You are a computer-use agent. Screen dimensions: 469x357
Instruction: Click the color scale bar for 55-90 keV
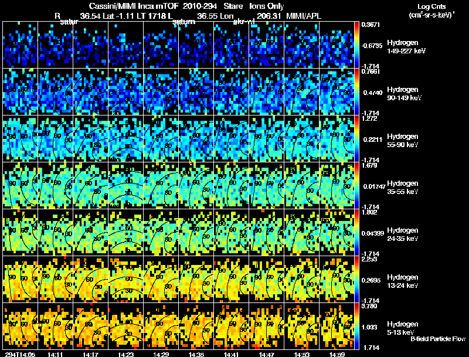356,139
